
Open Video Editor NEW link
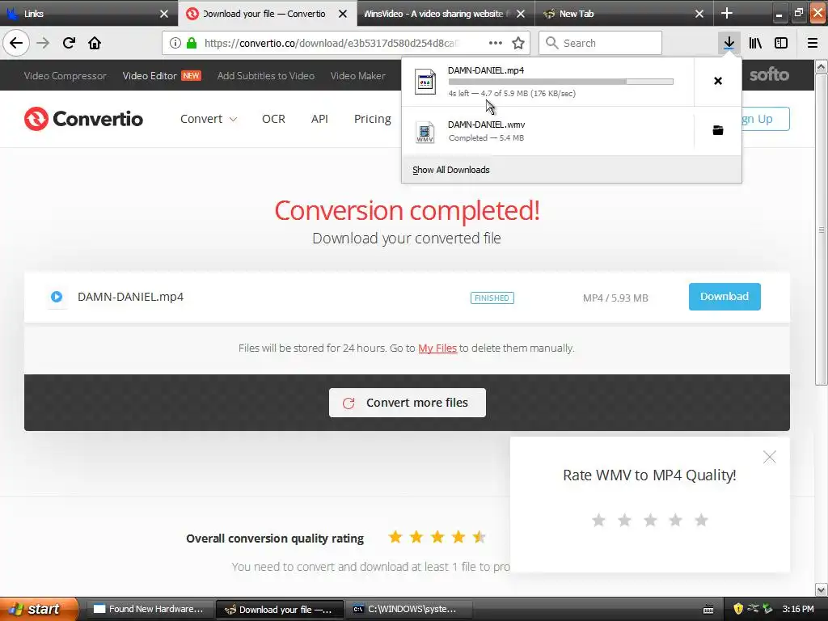pyautogui.click(x=162, y=75)
